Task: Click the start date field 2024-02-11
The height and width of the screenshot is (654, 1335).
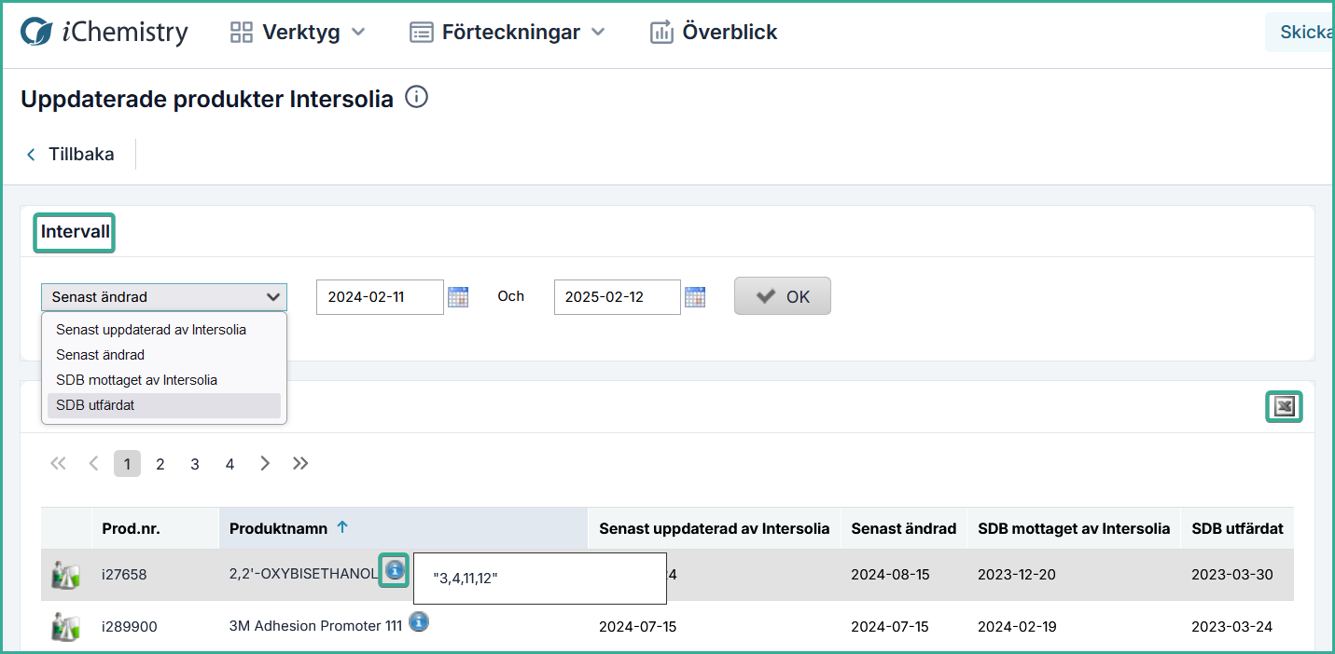Action: click(x=380, y=297)
